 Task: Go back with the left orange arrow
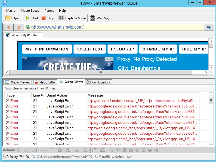coord(8,27)
